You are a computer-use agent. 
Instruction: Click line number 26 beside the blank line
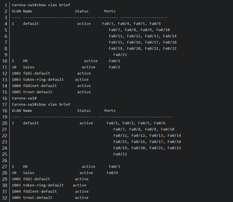click(5, 160)
